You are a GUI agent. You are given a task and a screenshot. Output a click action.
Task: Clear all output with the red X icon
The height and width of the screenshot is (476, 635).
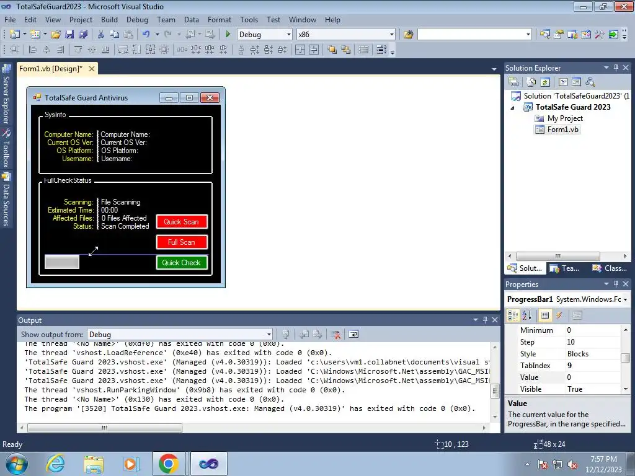pyautogui.click(x=335, y=334)
